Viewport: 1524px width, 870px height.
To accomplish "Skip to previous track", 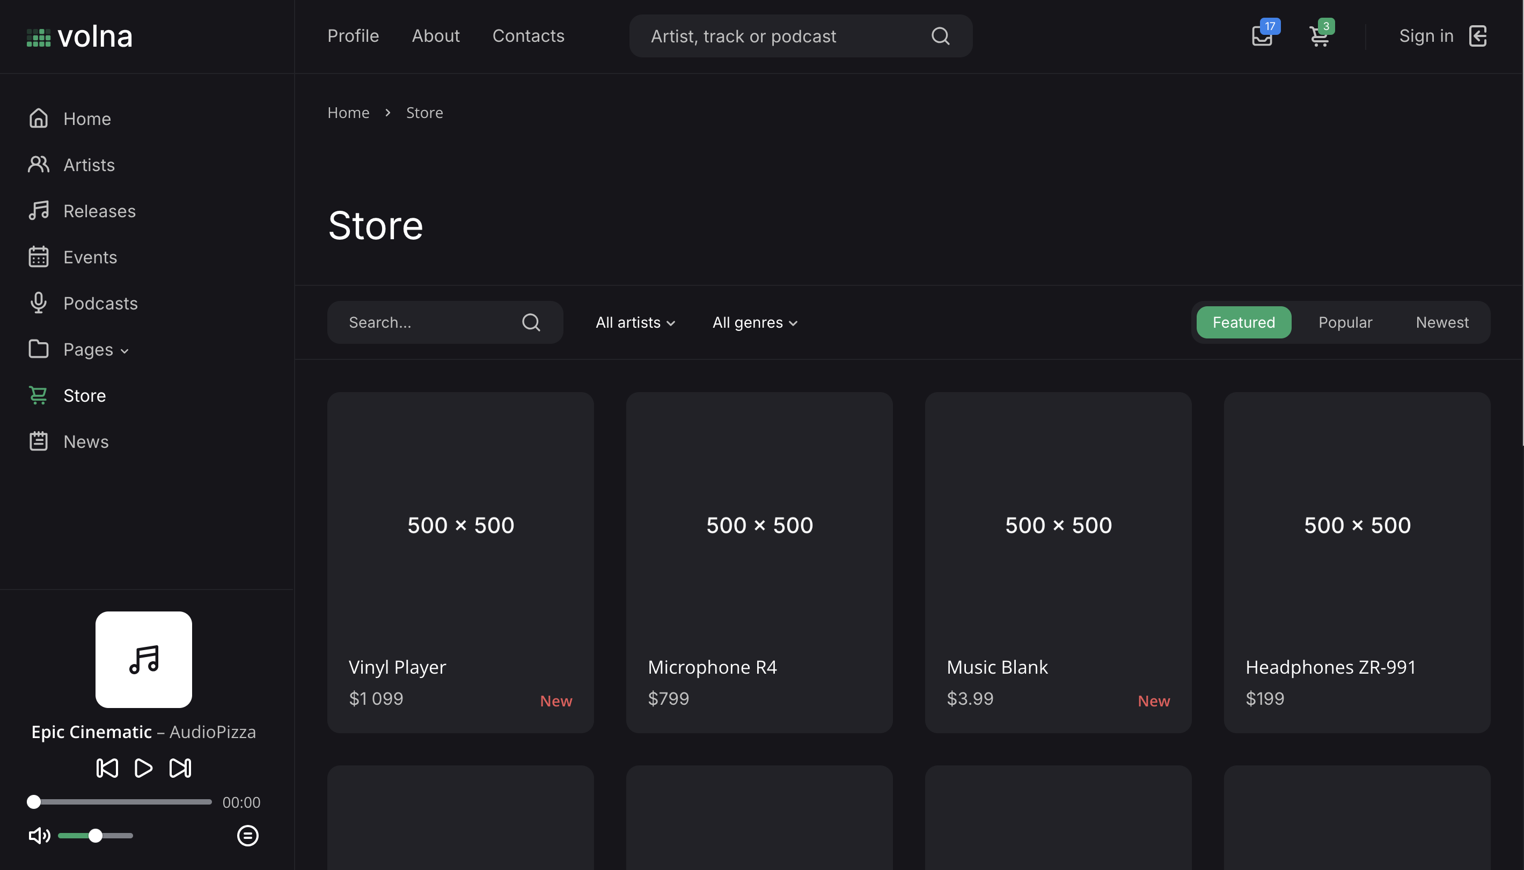I will [x=107, y=768].
